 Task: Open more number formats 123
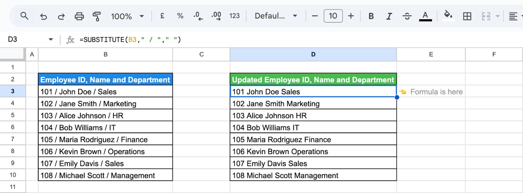point(234,16)
